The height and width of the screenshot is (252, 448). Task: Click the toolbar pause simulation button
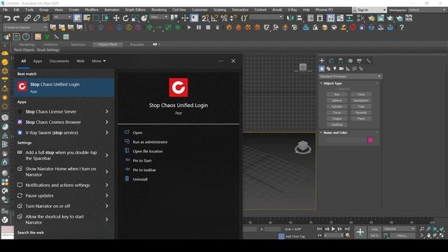point(199,28)
